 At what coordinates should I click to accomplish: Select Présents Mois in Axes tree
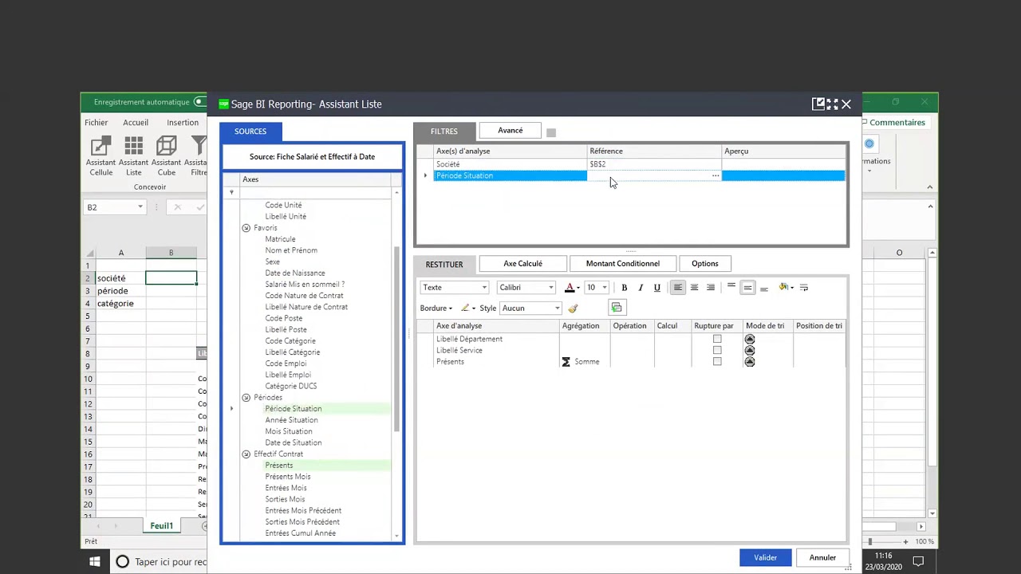[288, 477]
